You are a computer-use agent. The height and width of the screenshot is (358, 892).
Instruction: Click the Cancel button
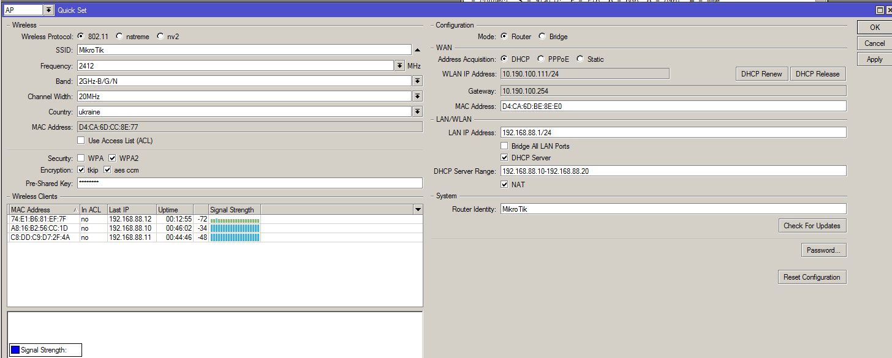click(874, 43)
